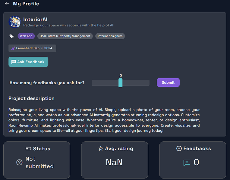Screen dimensions: 230x180
Task: Click the comment bubble icon beside 0
Action: [187, 163]
